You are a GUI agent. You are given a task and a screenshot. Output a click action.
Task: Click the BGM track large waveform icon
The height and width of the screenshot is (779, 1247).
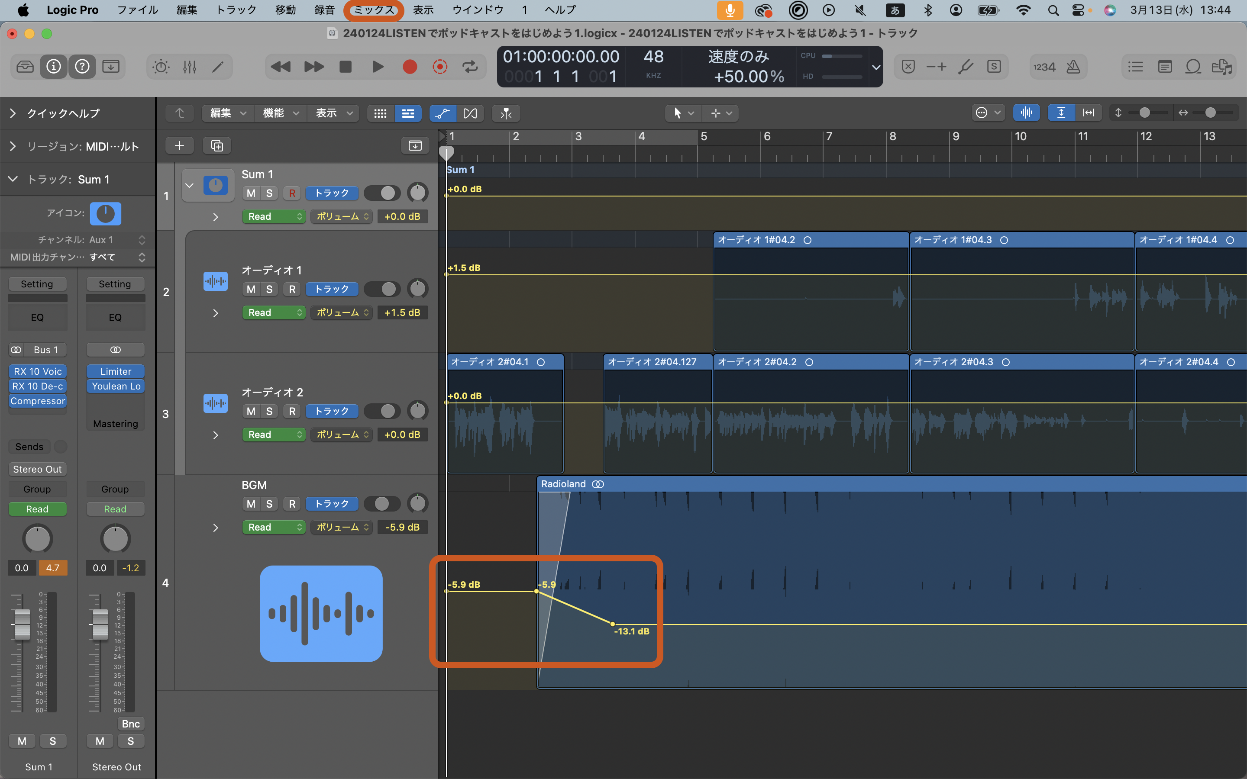coord(321,614)
